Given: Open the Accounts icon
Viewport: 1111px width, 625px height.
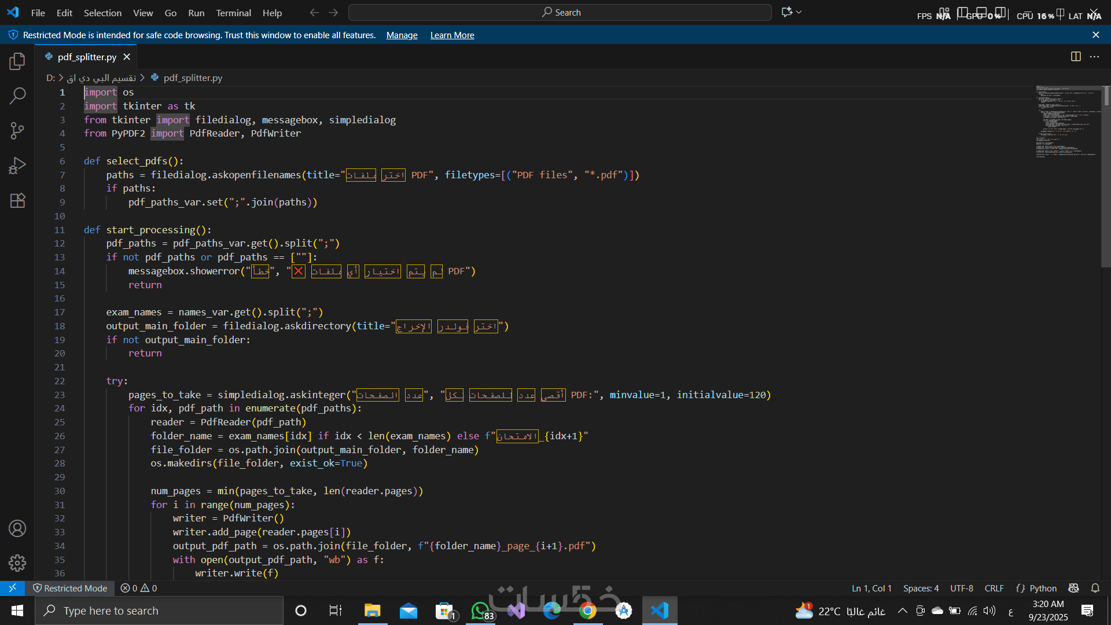Looking at the screenshot, I should (x=17, y=528).
